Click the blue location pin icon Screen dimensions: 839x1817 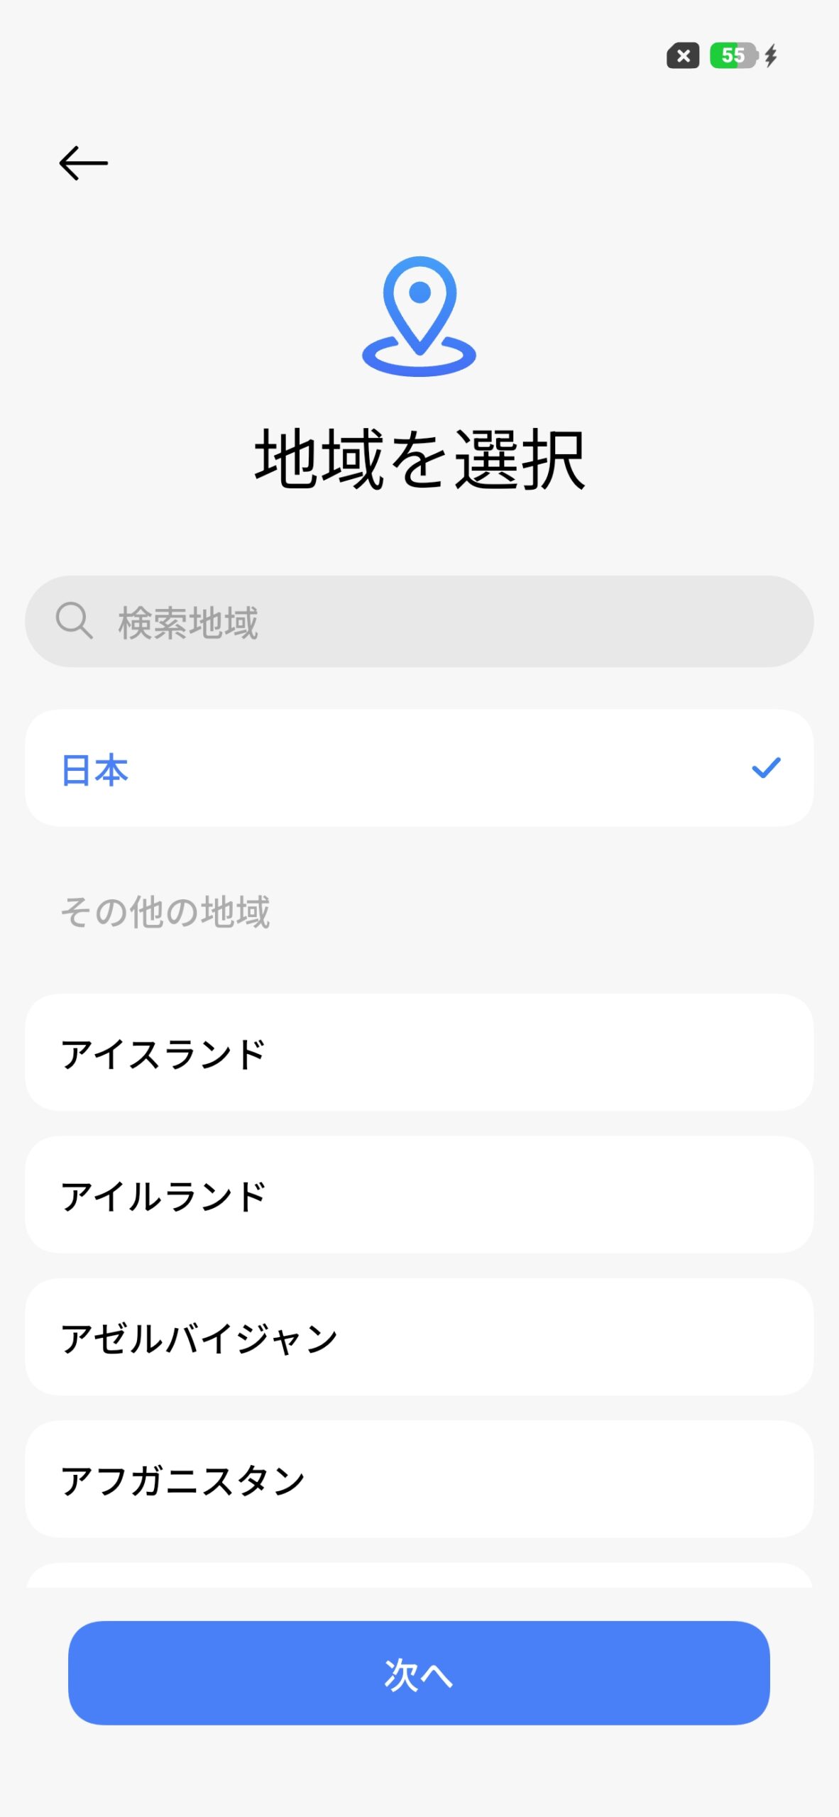(x=419, y=316)
